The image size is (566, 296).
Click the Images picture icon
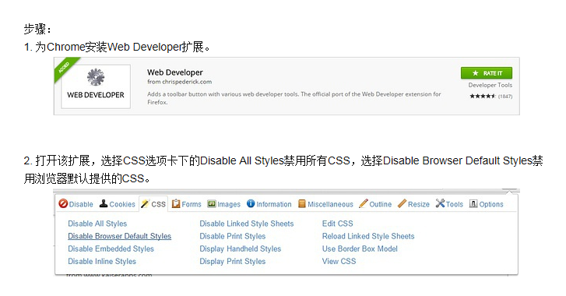point(212,204)
